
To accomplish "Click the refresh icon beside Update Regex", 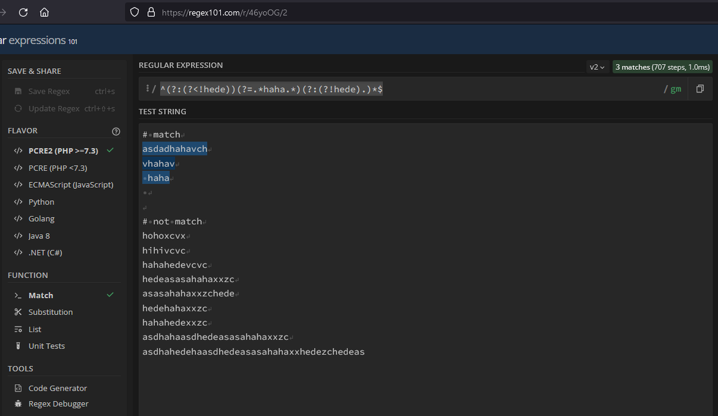I will [17, 108].
